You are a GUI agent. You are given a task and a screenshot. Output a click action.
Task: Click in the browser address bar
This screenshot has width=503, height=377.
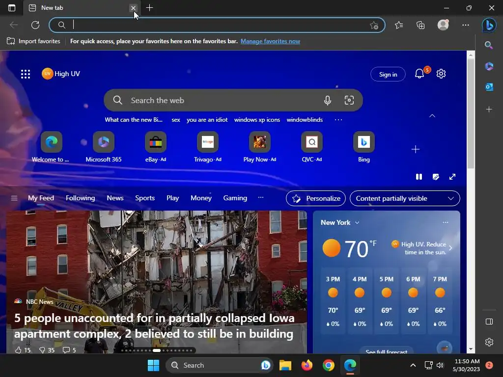217,25
